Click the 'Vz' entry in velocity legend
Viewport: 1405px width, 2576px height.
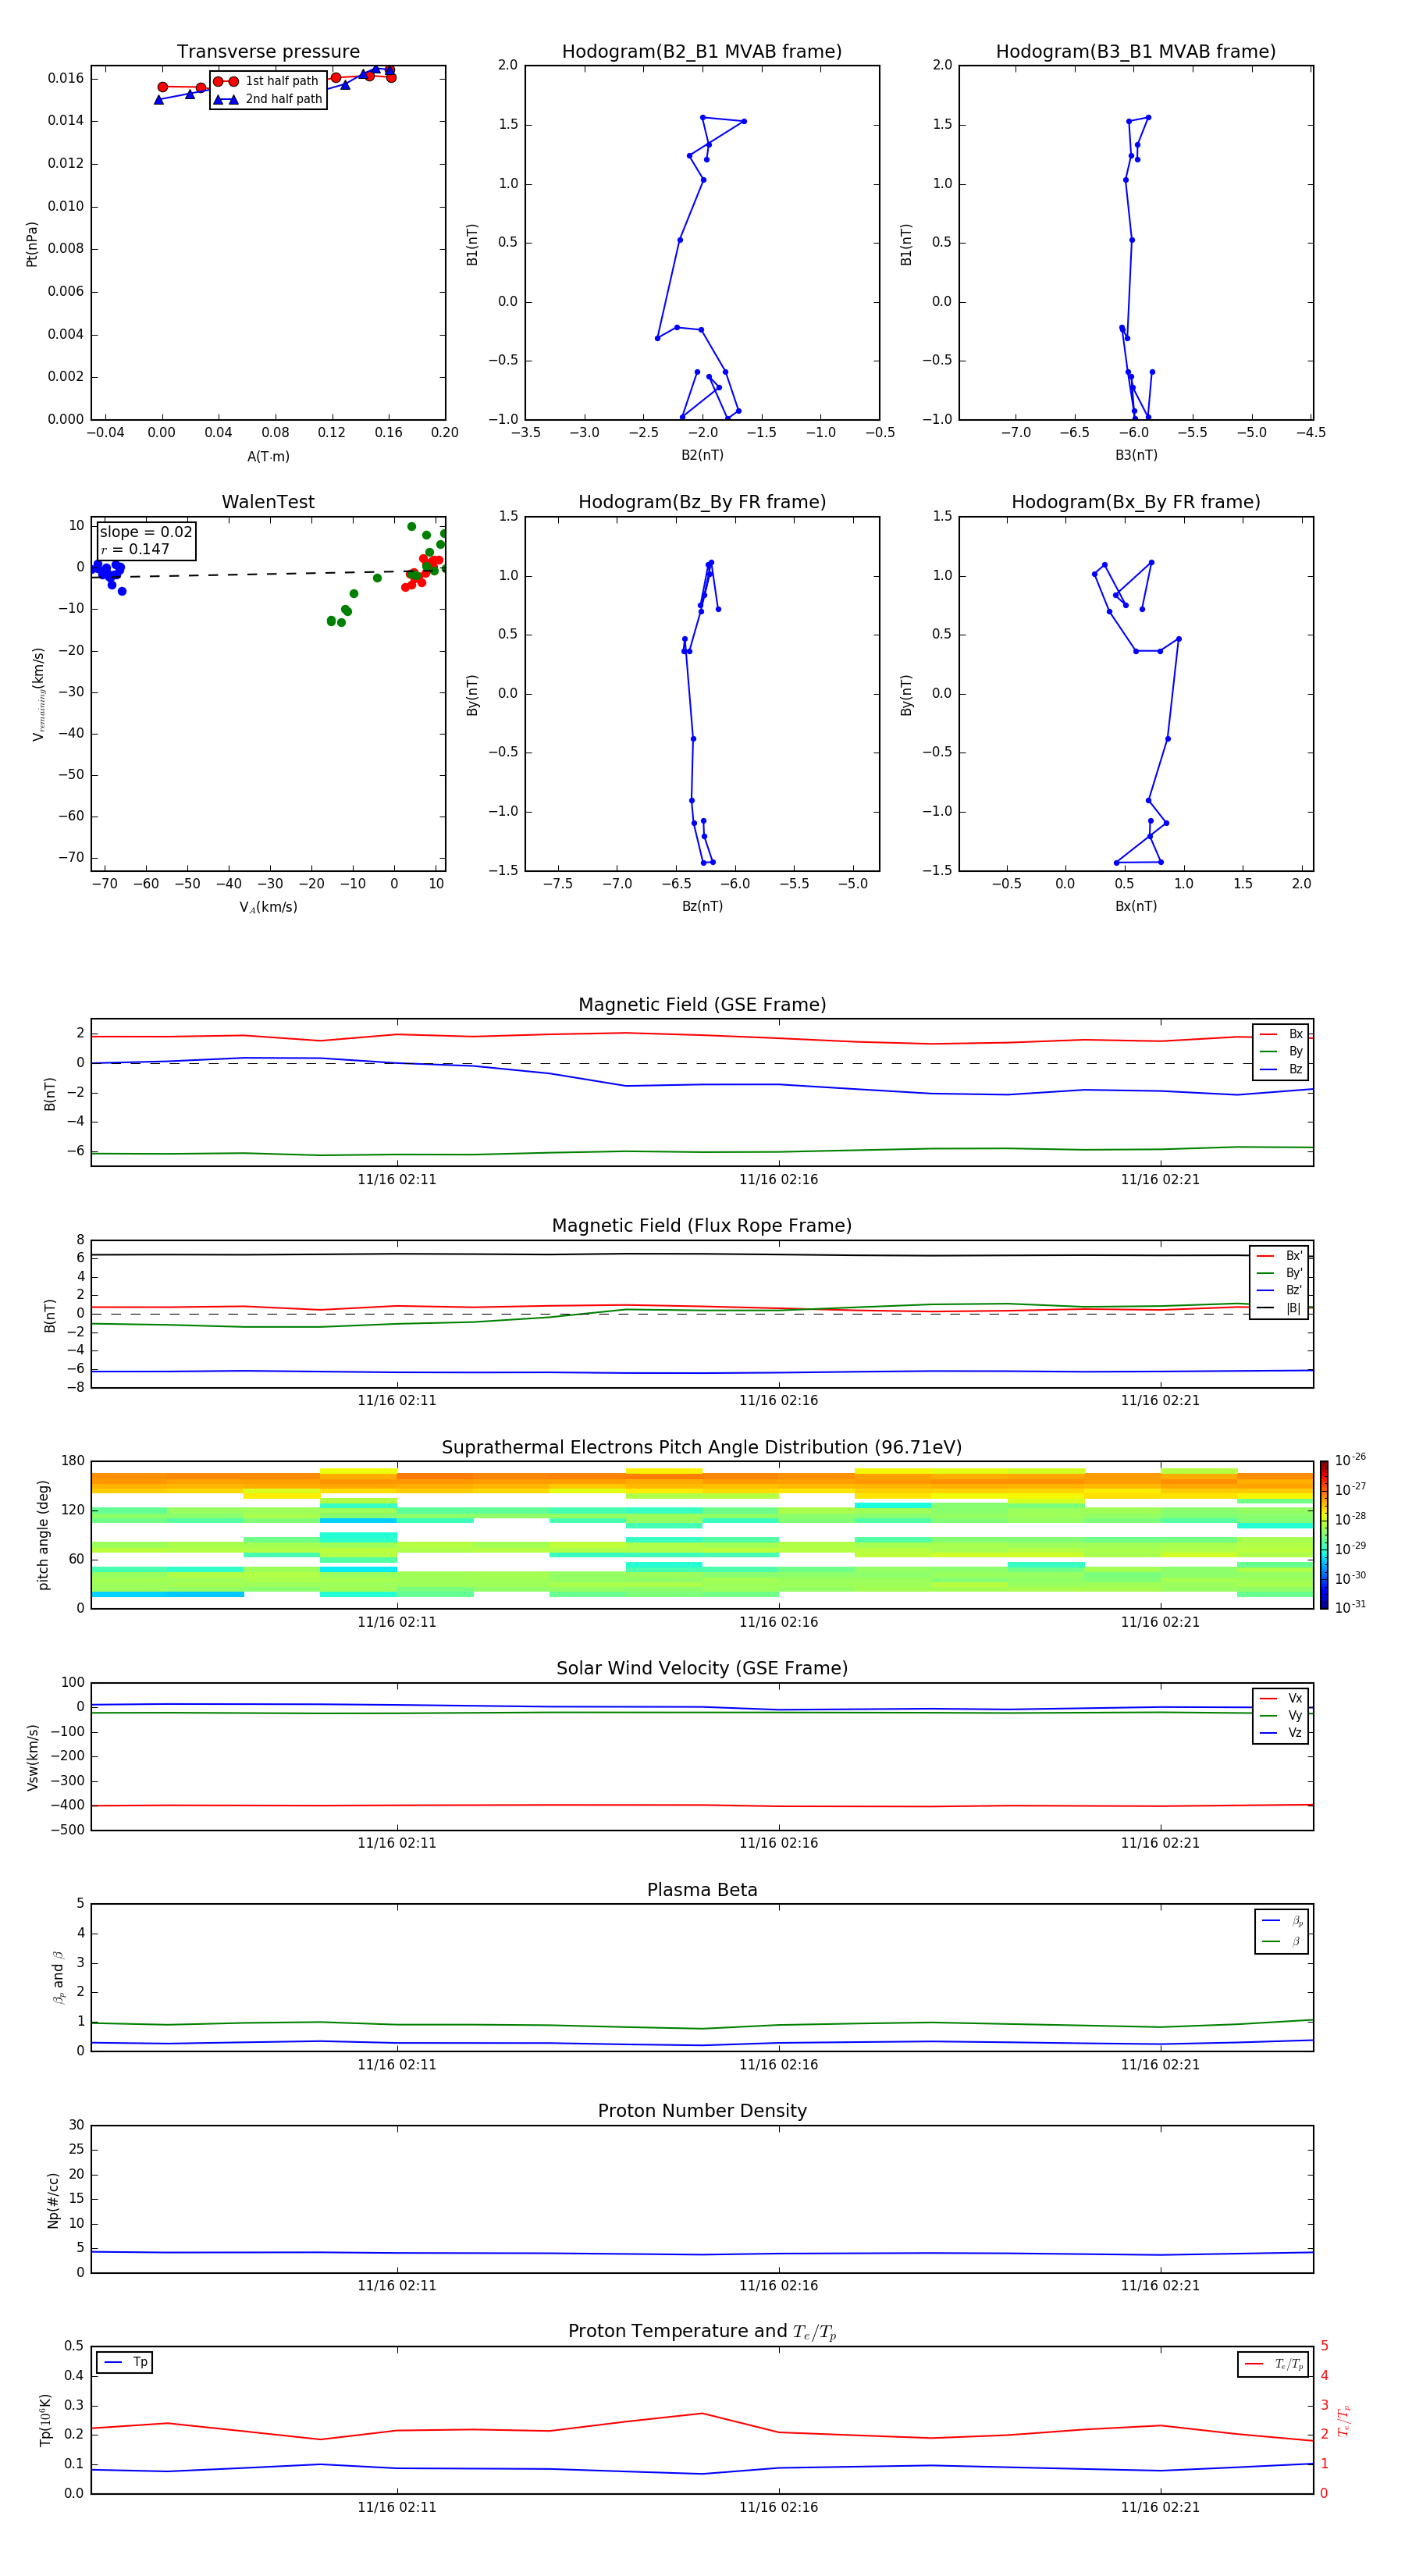pyautogui.click(x=1281, y=1733)
